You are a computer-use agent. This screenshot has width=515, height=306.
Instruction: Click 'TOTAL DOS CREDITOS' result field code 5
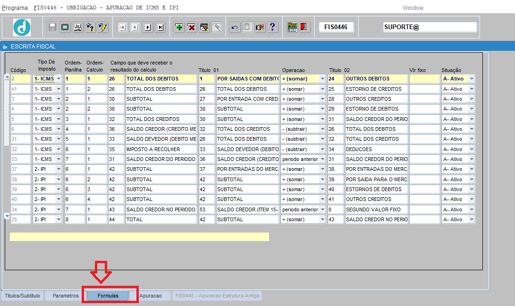click(x=161, y=119)
